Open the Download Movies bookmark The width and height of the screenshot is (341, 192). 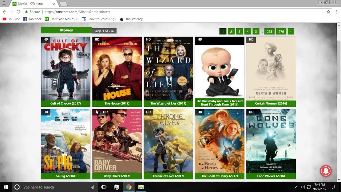click(x=62, y=19)
